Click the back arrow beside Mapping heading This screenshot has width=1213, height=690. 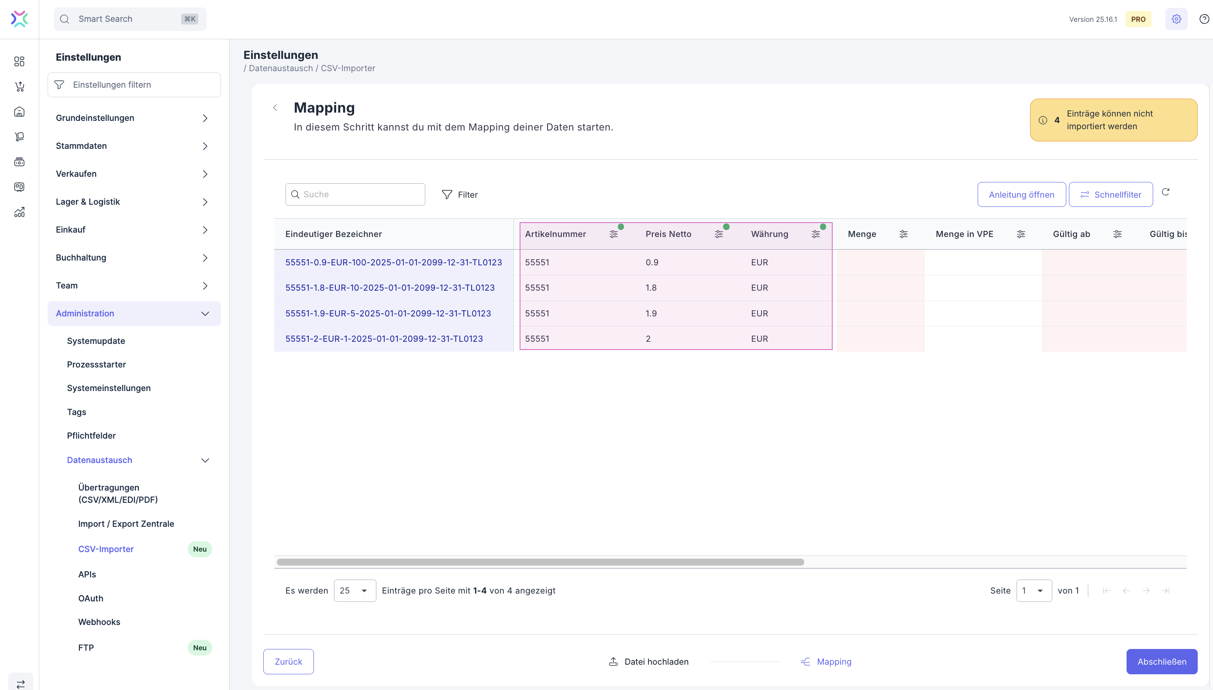275,107
